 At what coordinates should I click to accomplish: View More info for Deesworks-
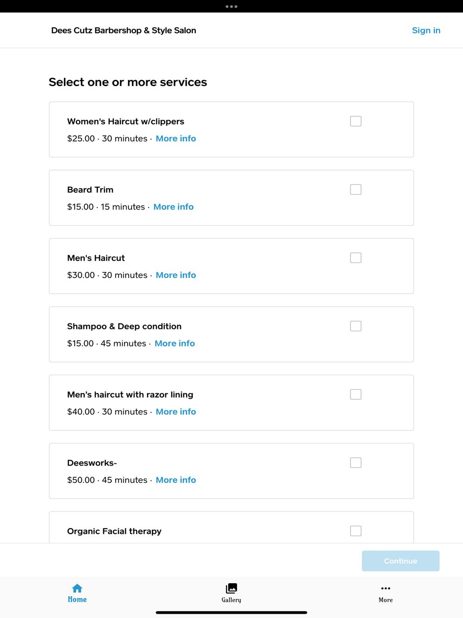[175, 480]
